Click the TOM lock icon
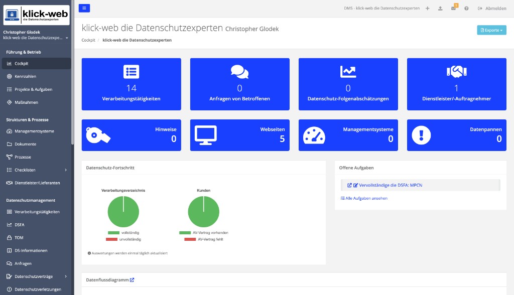This screenshot has height=295, width=514. (x=9, y=238)
